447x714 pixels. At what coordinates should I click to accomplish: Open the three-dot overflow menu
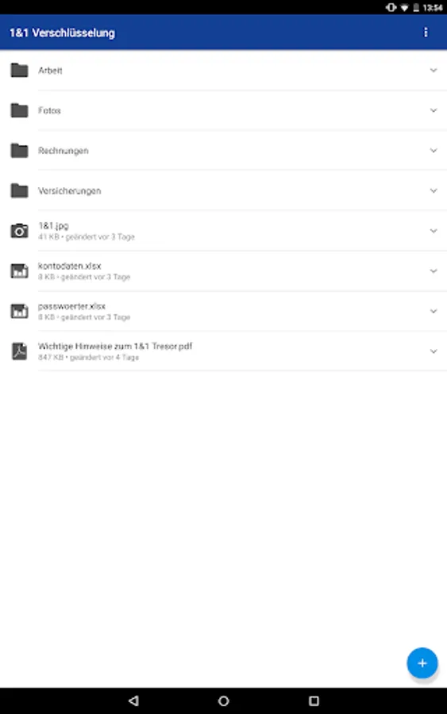[x=426, y=33]
